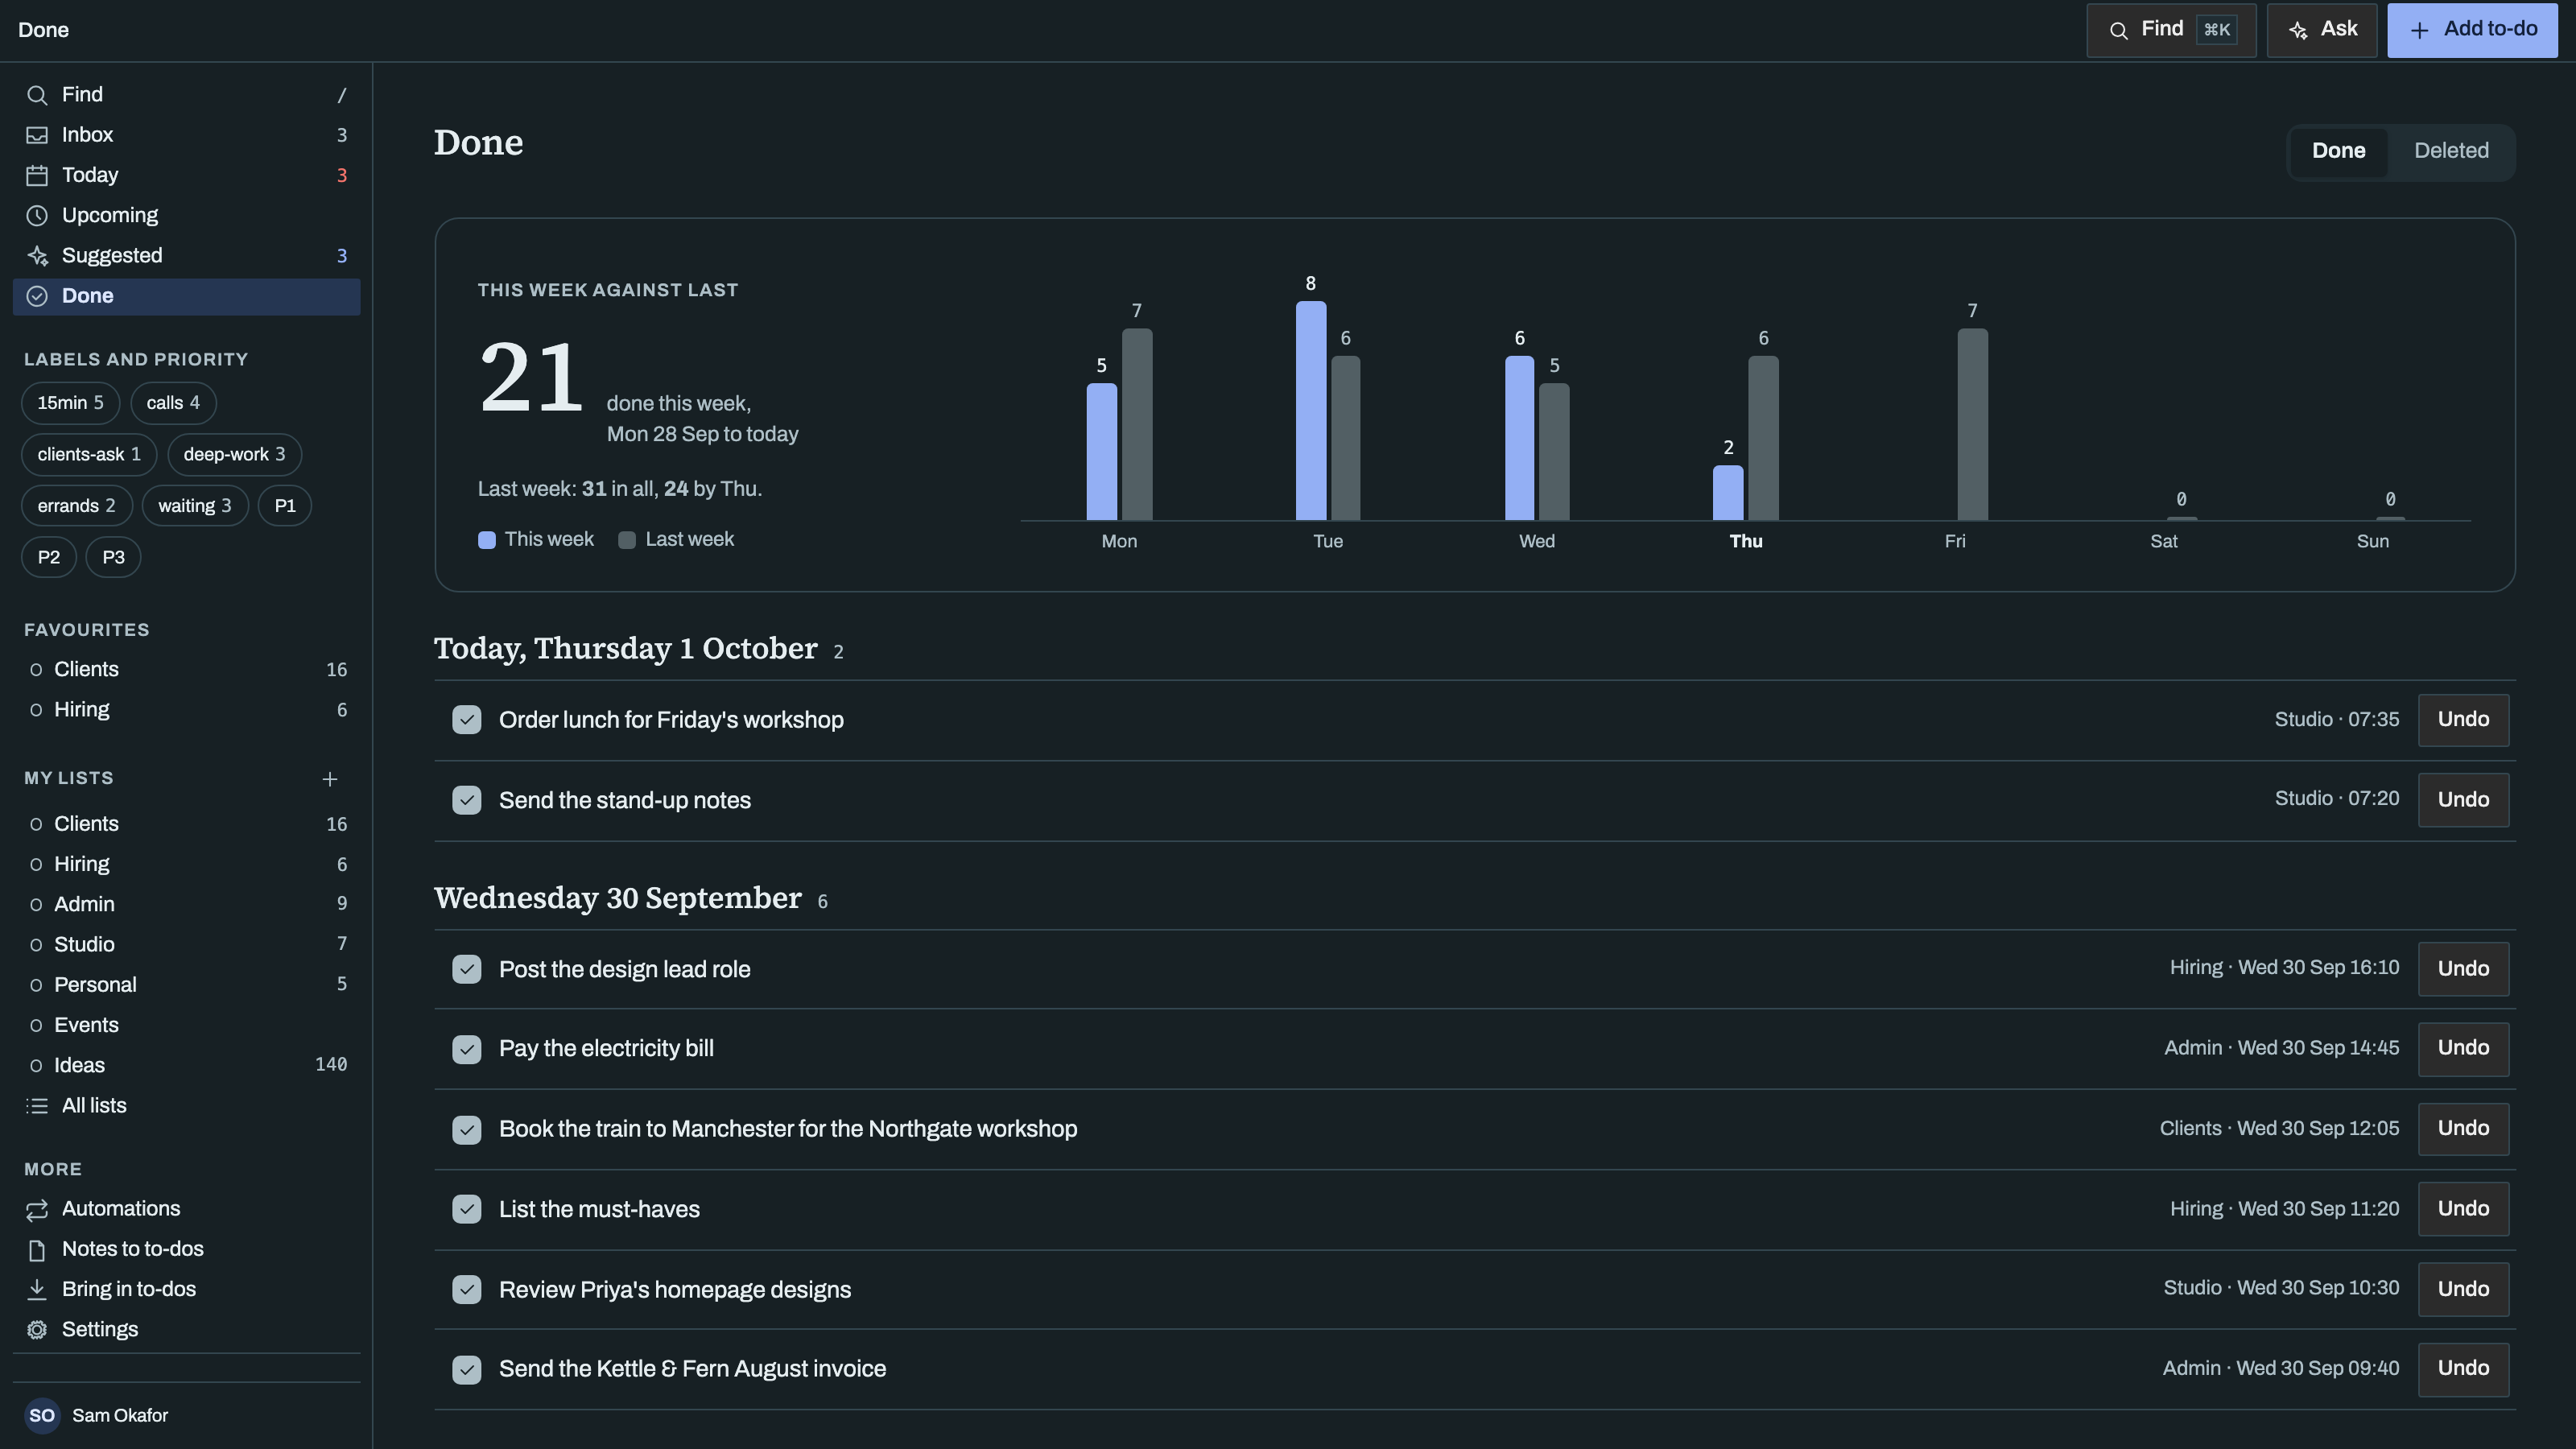
Task: Click the plus icon in Add to-do
Action: 2420,31
